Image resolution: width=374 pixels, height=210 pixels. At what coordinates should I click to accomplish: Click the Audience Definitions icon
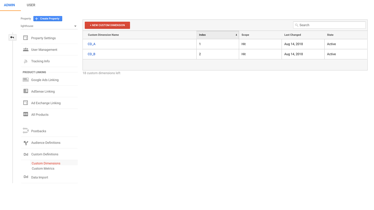click(25, 142)
